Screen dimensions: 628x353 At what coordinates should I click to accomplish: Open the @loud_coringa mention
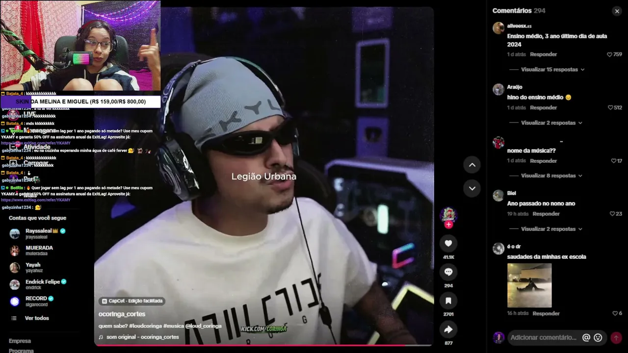pyautogui.click(x=204, y=326)
